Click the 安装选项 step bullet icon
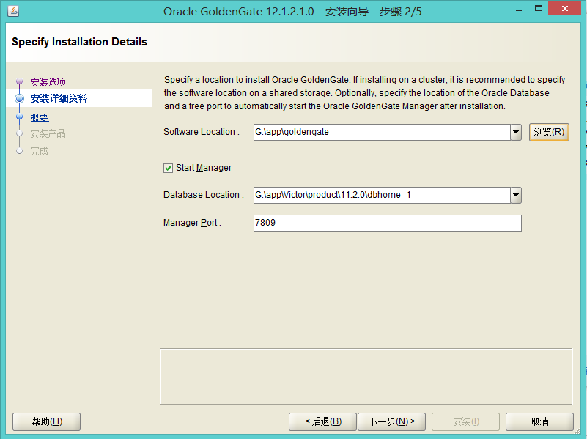The height and width of the screenshot is (439, 587). tap(20, 81)
